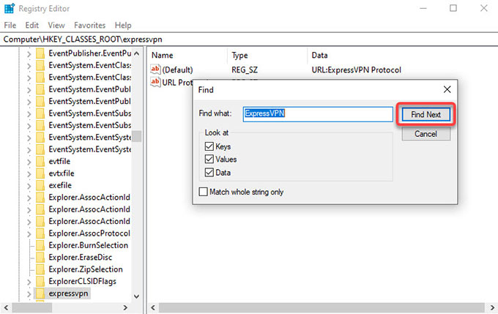The height and width of the screenshot is (314, 498).
Task: Select the exefile key
Action: point(60,185)
